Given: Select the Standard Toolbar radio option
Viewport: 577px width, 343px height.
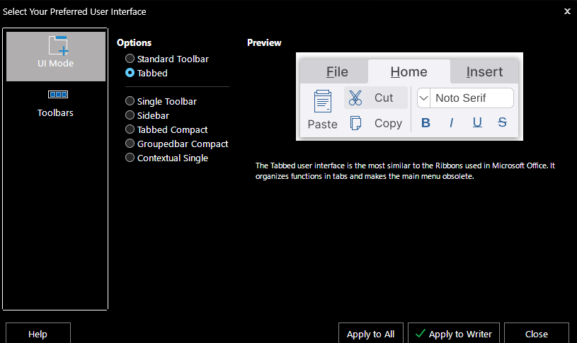Looking at the screenshot, I should click(x=167, y=59).
